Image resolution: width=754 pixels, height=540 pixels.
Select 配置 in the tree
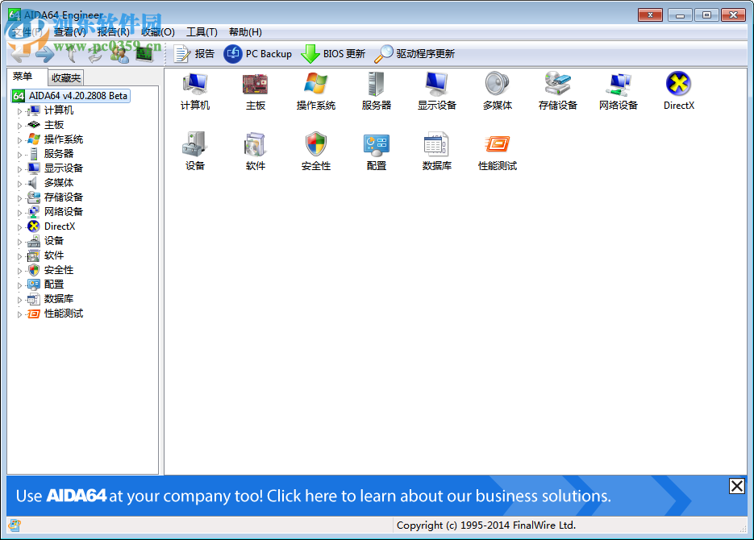[x=54, y=285]
